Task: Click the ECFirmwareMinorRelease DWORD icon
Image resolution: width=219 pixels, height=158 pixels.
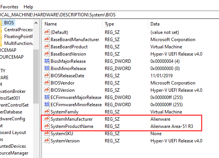Action: 46,105
